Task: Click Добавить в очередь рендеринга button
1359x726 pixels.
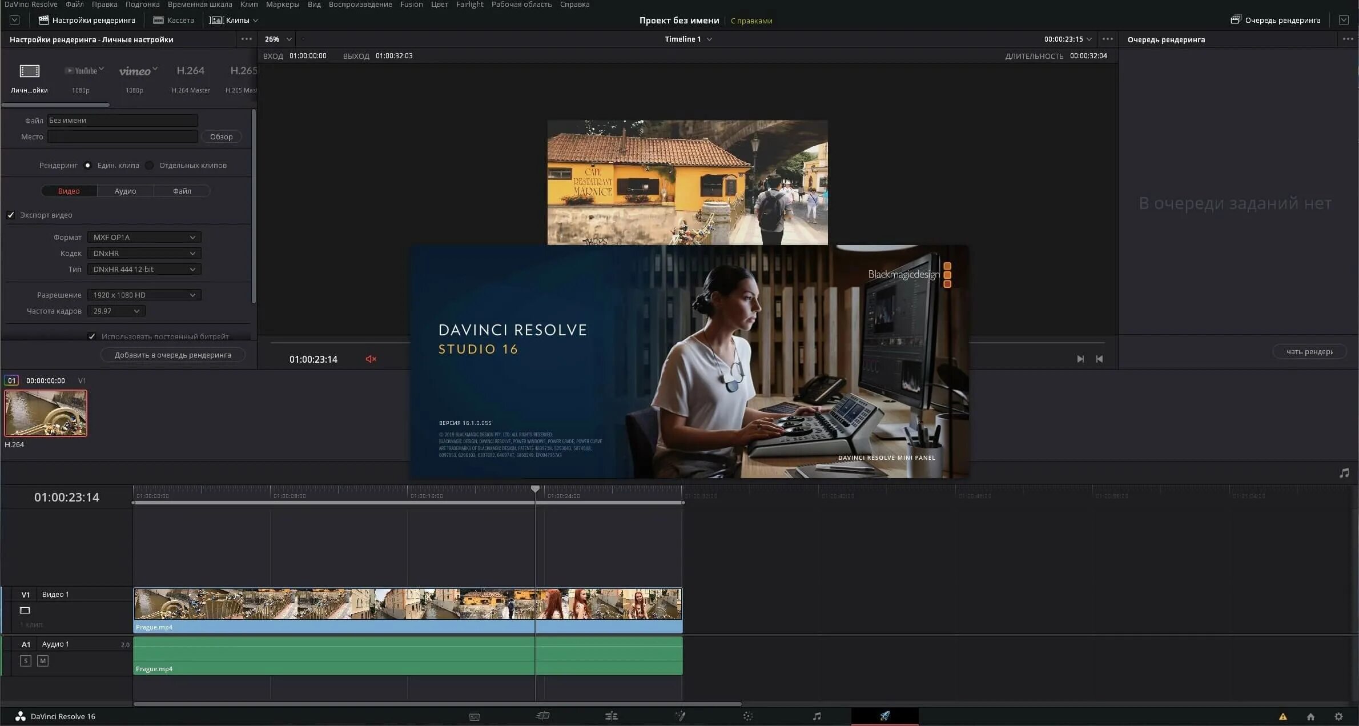Action: tap(172, 355)
